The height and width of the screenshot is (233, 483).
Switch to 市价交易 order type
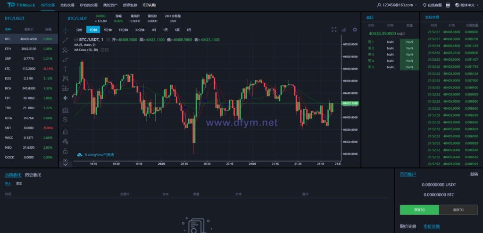tap(432, 226)
